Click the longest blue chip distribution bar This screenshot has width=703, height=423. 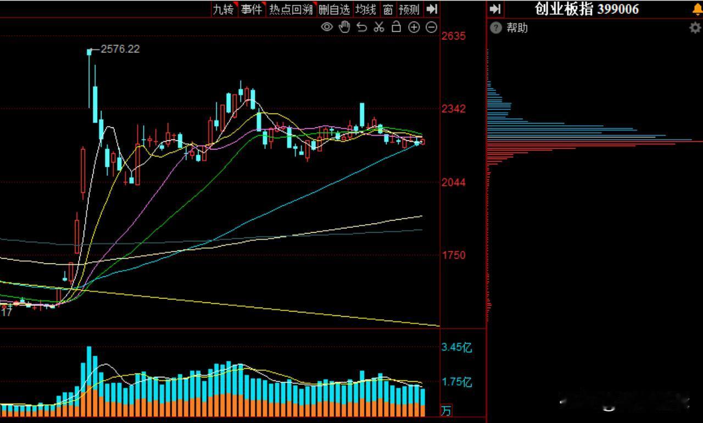tap(589, 140)
